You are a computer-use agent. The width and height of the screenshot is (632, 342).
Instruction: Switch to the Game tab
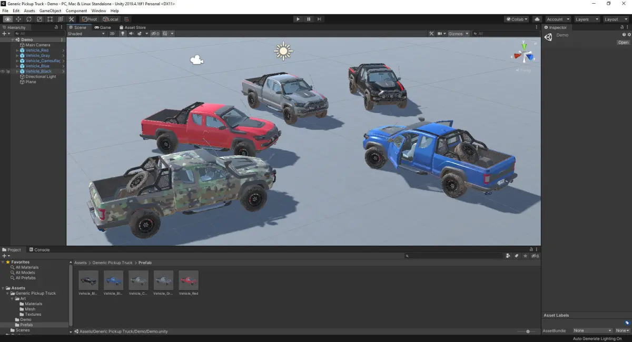(103, 27)
